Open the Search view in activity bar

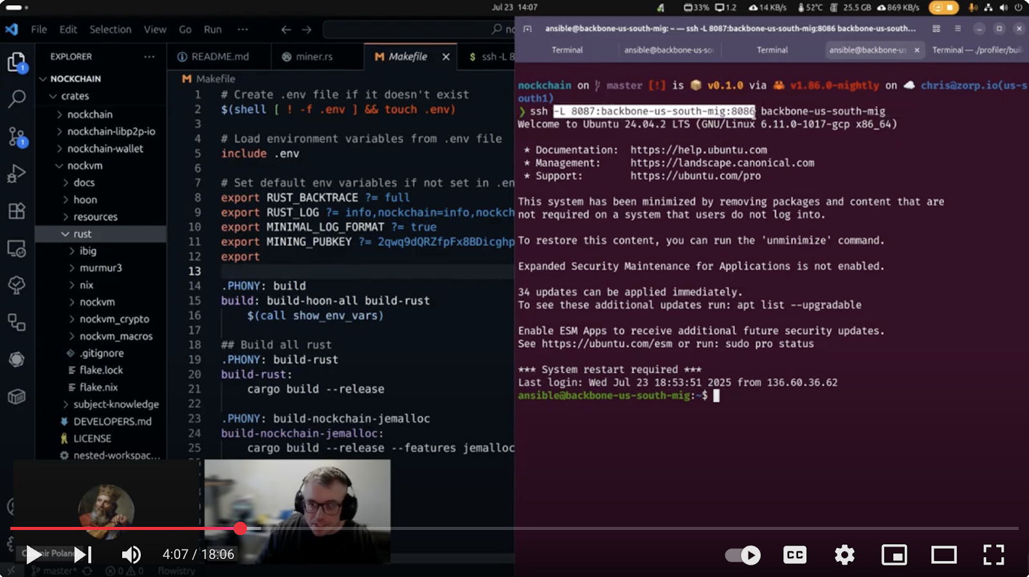pyautogui.click(x=17, y=98)
